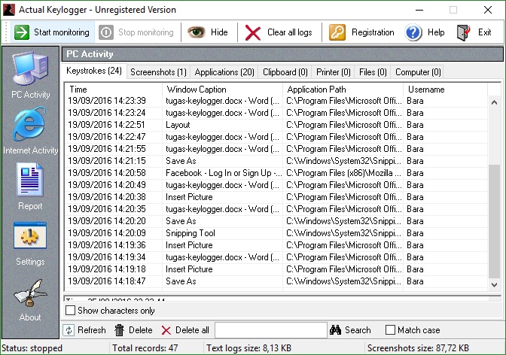Select the Save As row at 14:18:47
This screenshot has height=355, width=506.
[276, 281]
